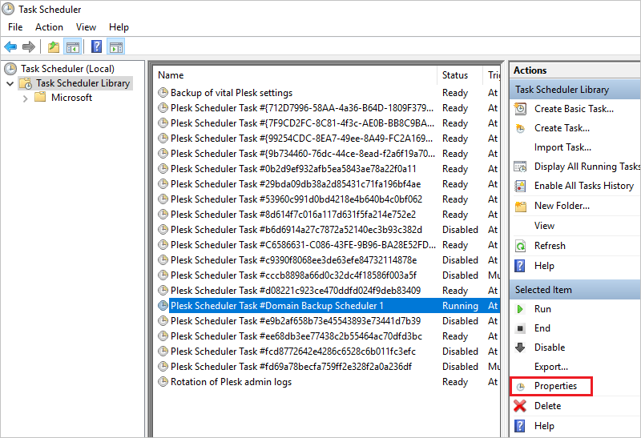641x438 pixels.
Task: Open the File menu
Action: (x=15, y=27)
